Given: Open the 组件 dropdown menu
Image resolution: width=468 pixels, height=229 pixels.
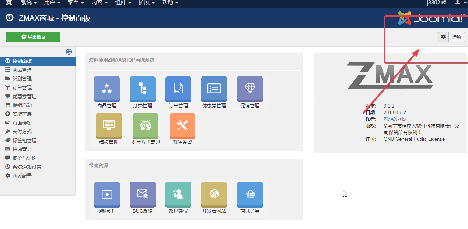Looking at the screenshot, I should (123, 3).
